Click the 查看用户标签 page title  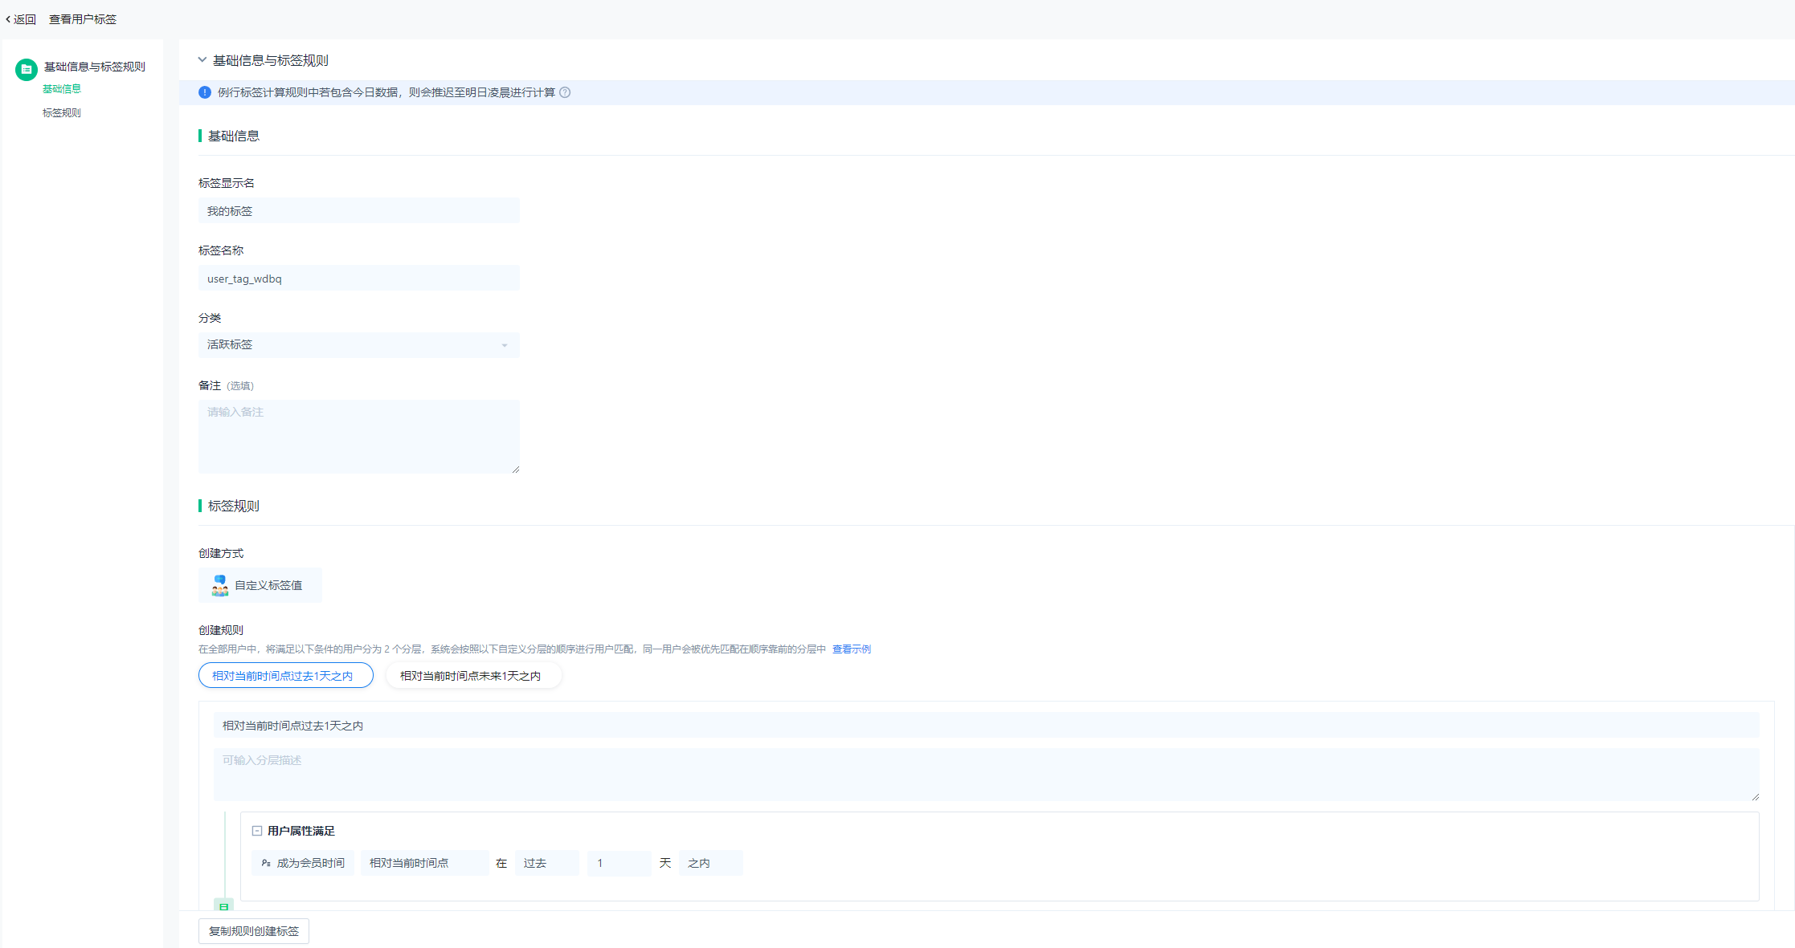83,19
